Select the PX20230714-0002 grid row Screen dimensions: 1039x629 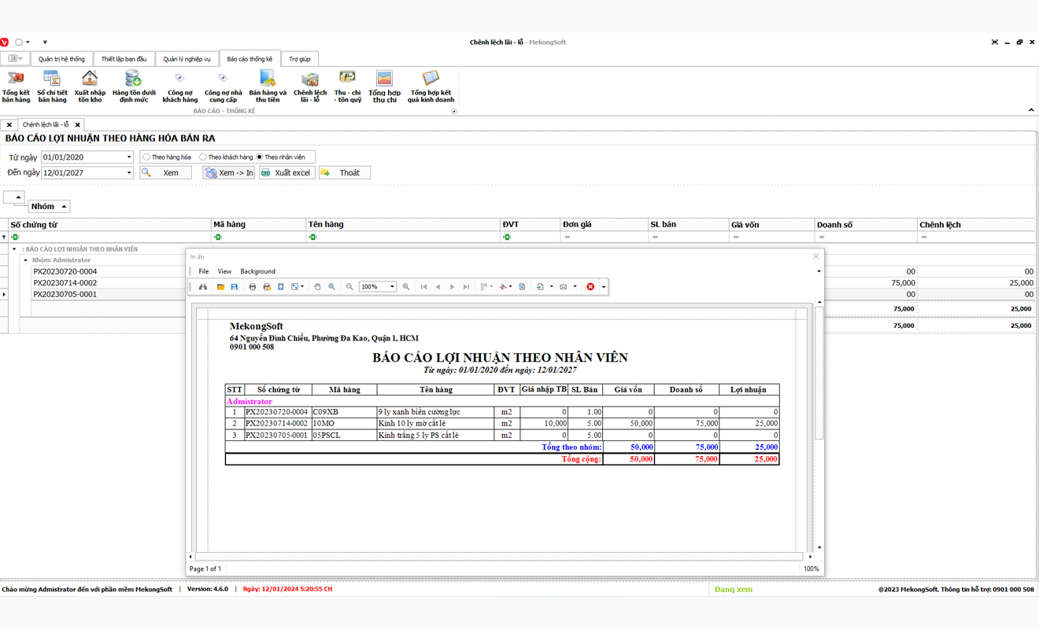pos(65,283)
